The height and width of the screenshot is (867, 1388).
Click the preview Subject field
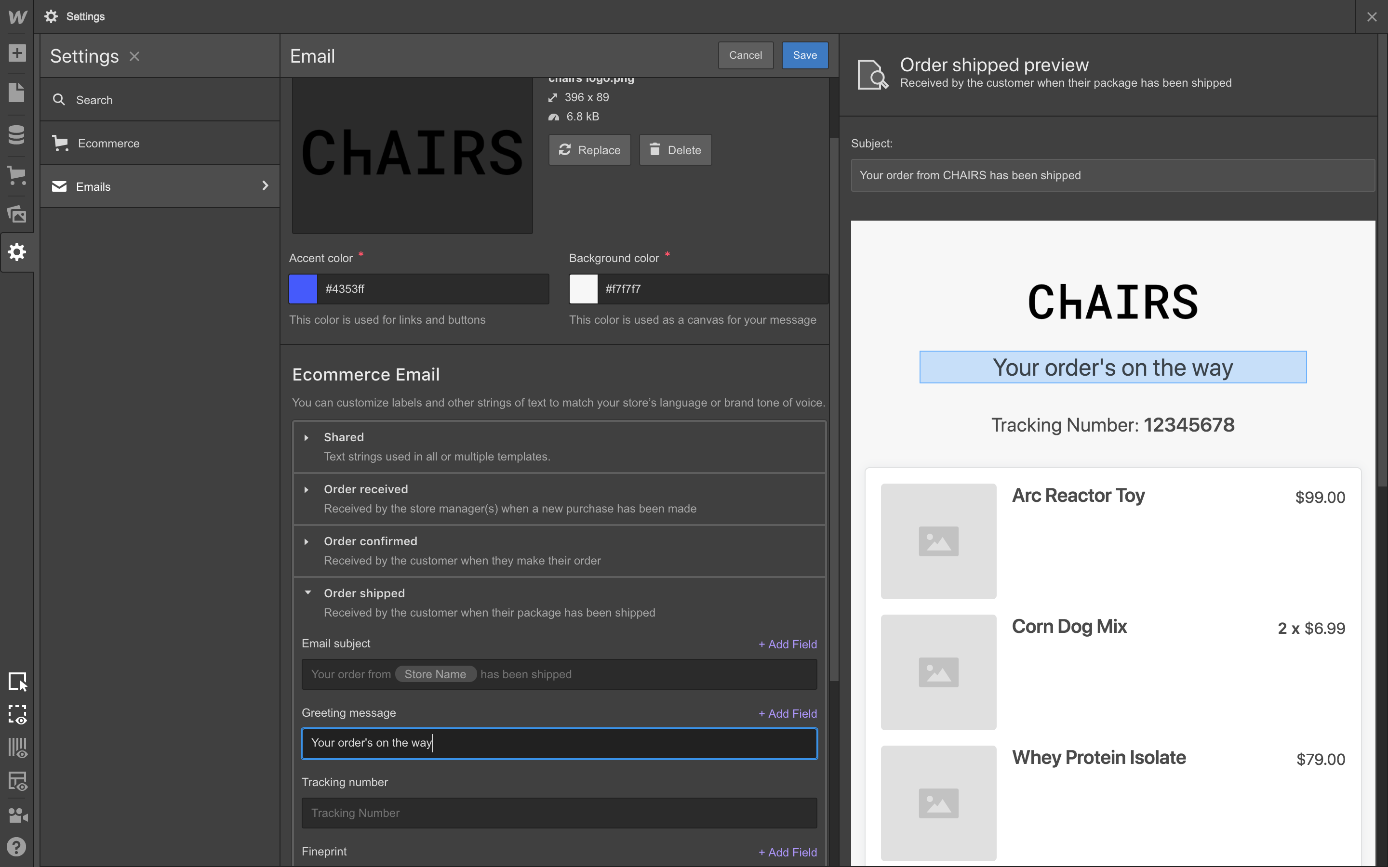(1113, 175)
